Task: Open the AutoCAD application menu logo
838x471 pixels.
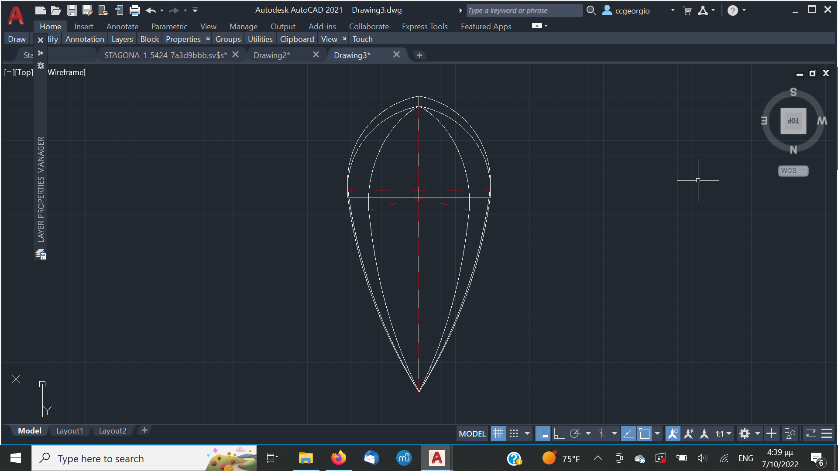Action: [16, 15]
